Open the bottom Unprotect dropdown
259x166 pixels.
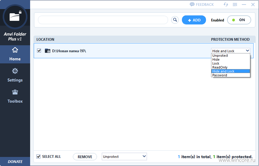[x=124, y=156]
